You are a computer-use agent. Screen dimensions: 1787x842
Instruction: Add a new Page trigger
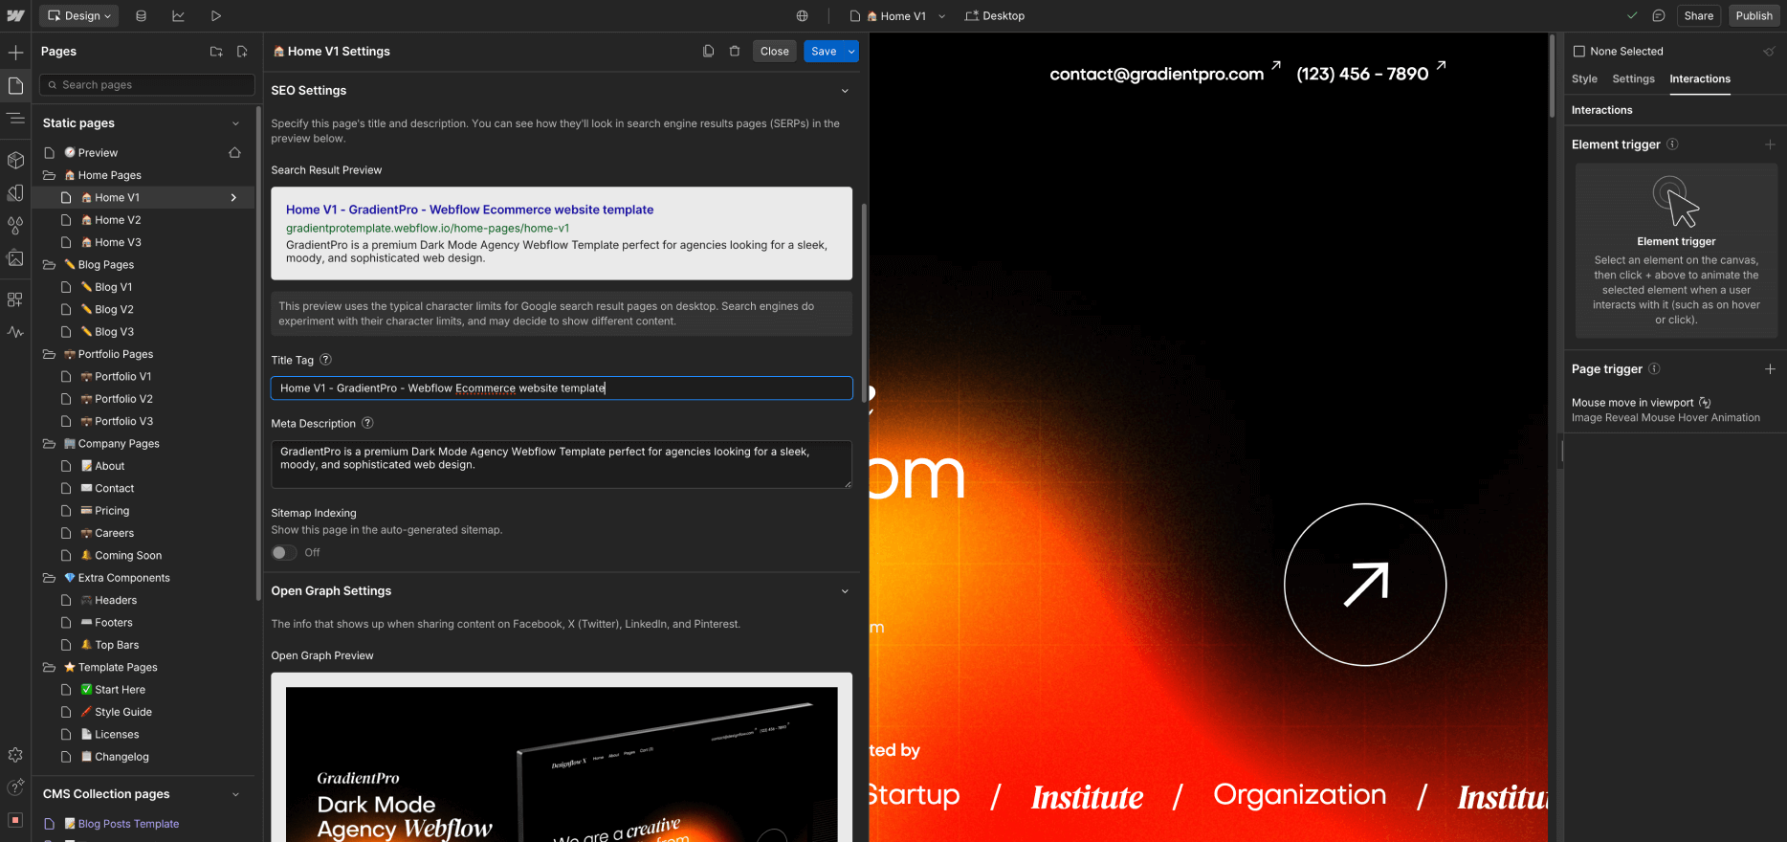pyautogui.click(x=1770, y=369)
